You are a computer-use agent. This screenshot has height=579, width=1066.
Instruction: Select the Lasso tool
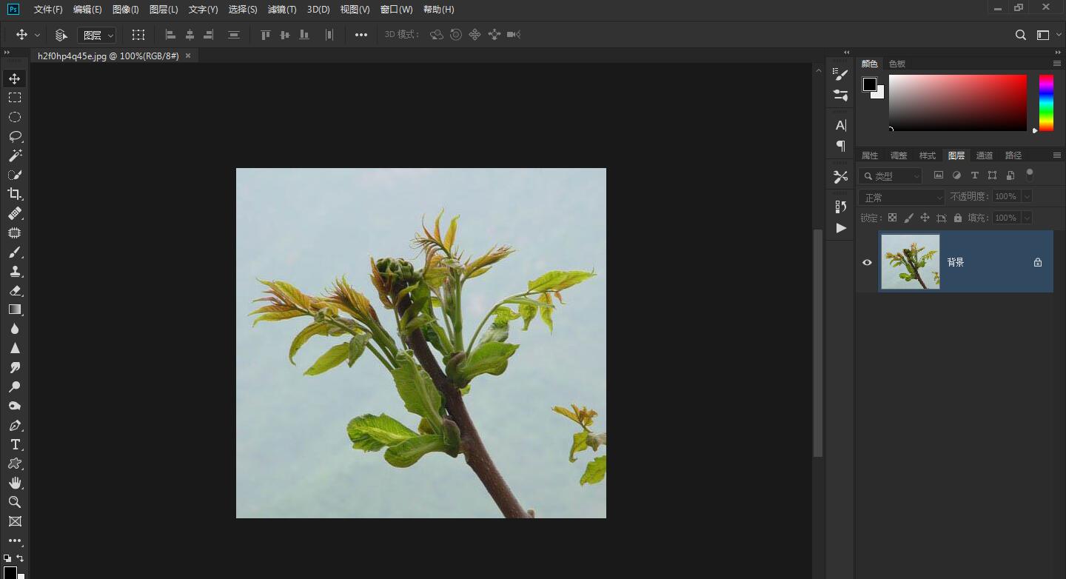(x=15, y=136)
